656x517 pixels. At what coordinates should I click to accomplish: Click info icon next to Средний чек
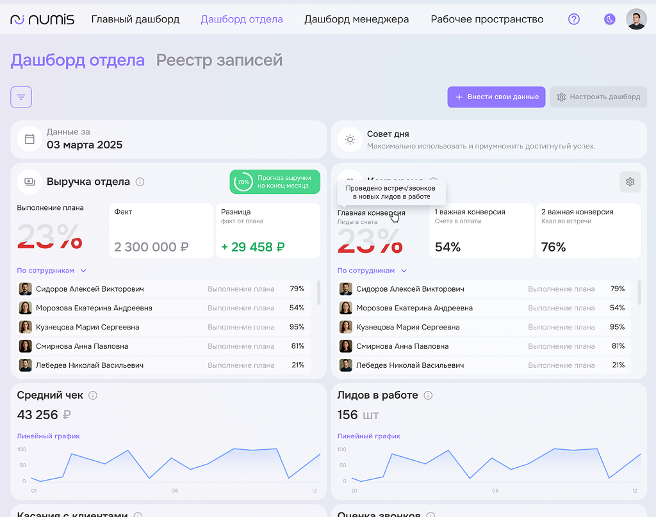(x=93, y=395)
